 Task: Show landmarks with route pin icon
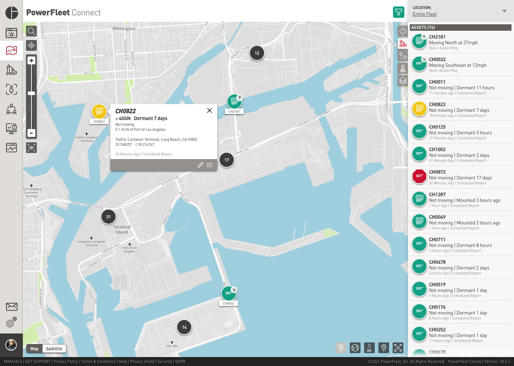click(403, 56)
